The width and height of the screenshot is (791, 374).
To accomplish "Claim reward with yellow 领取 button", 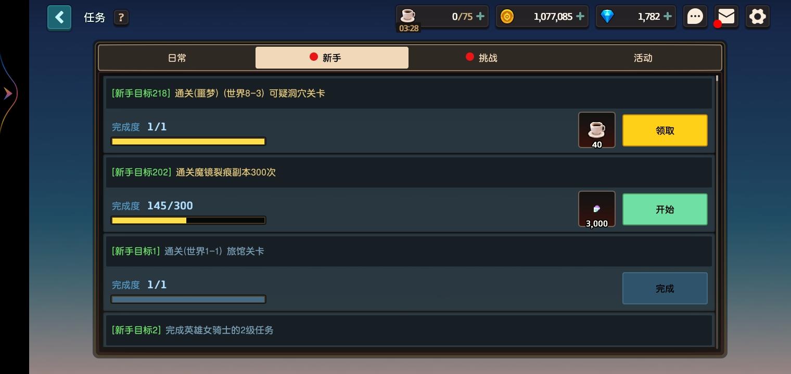I will [665, 130].
